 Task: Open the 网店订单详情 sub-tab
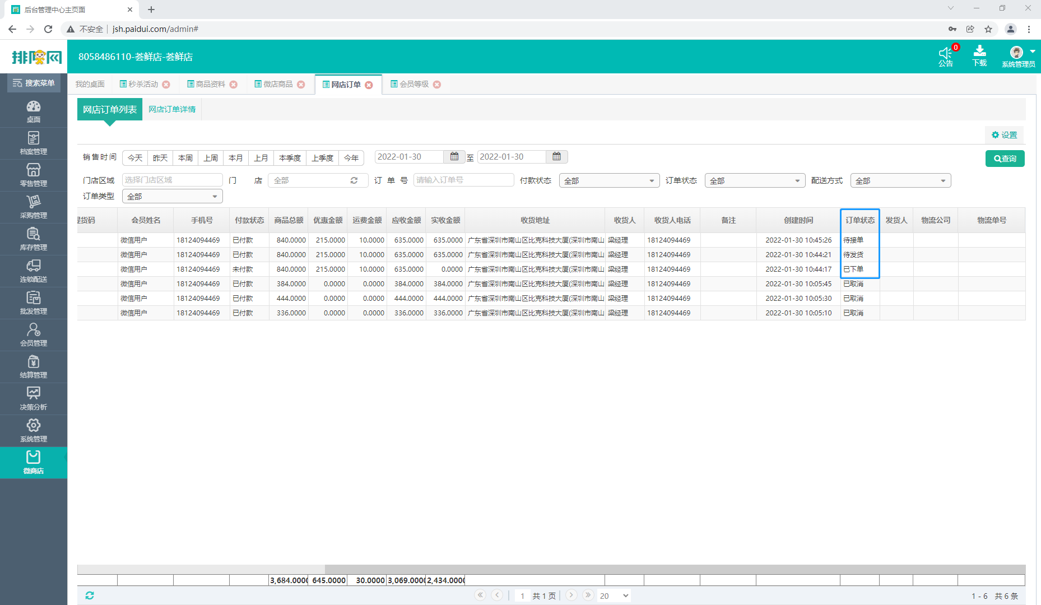coord(172,109)
